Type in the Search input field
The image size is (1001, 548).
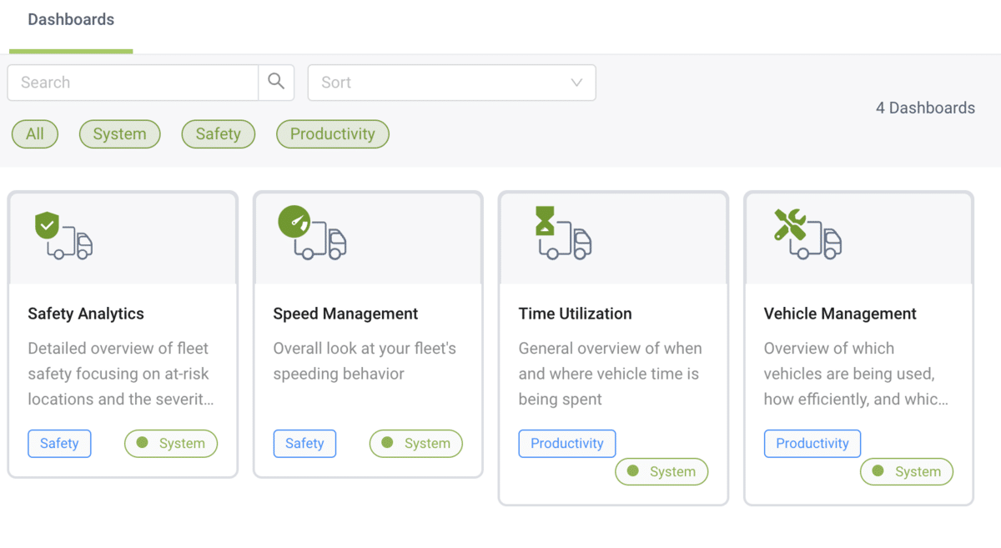pos(133,83)
